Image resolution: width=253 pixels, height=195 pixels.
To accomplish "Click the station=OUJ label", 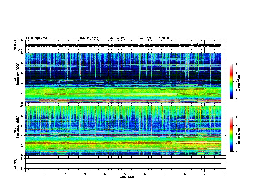I will tap(118, 38).
